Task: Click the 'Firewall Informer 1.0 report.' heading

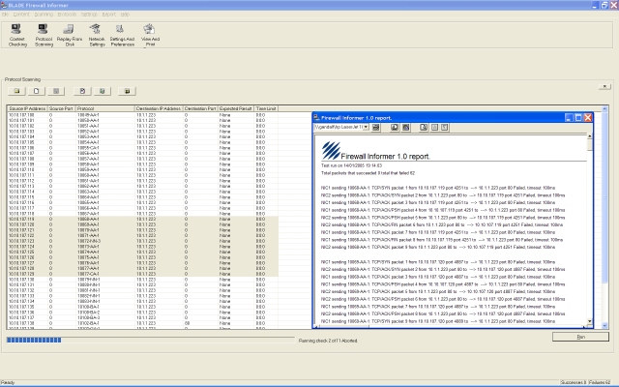Action: pyautogui.click(x=385, y=157)
